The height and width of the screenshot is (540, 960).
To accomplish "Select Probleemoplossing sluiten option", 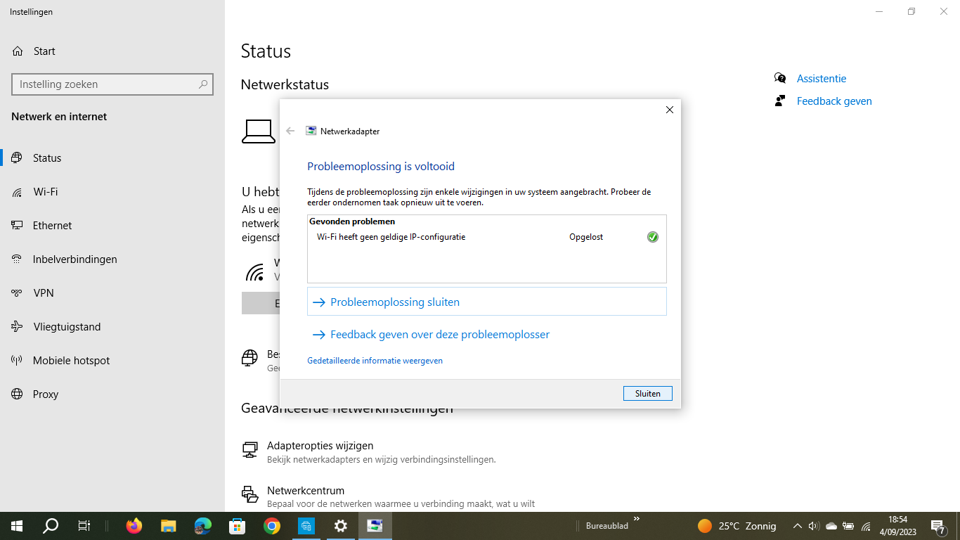I will point(486,302).
